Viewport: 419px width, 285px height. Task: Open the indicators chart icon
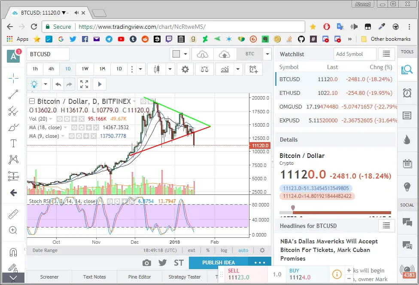pos(225,70)
